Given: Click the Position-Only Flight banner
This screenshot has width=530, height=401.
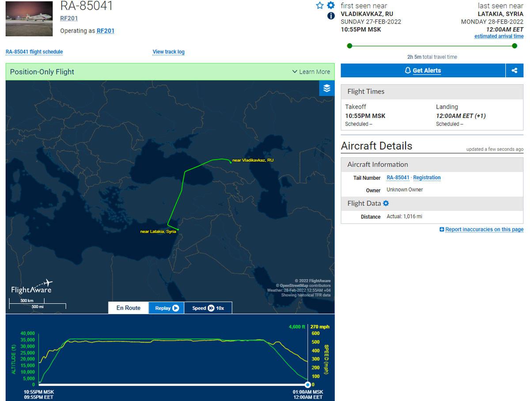Looking at the screenshot, I should click(x=170, y=72).
